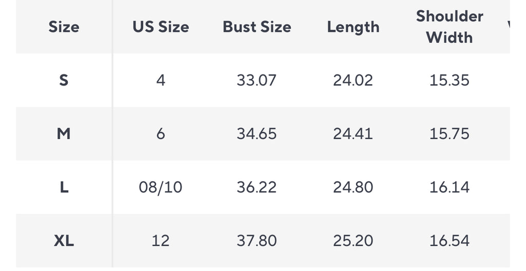Click bust size 37.80 value

[257, 240]
